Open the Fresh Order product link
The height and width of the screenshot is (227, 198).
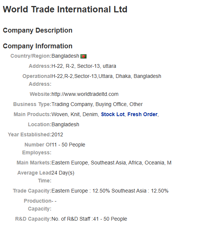pyautogui.click(x=142, y=114)
